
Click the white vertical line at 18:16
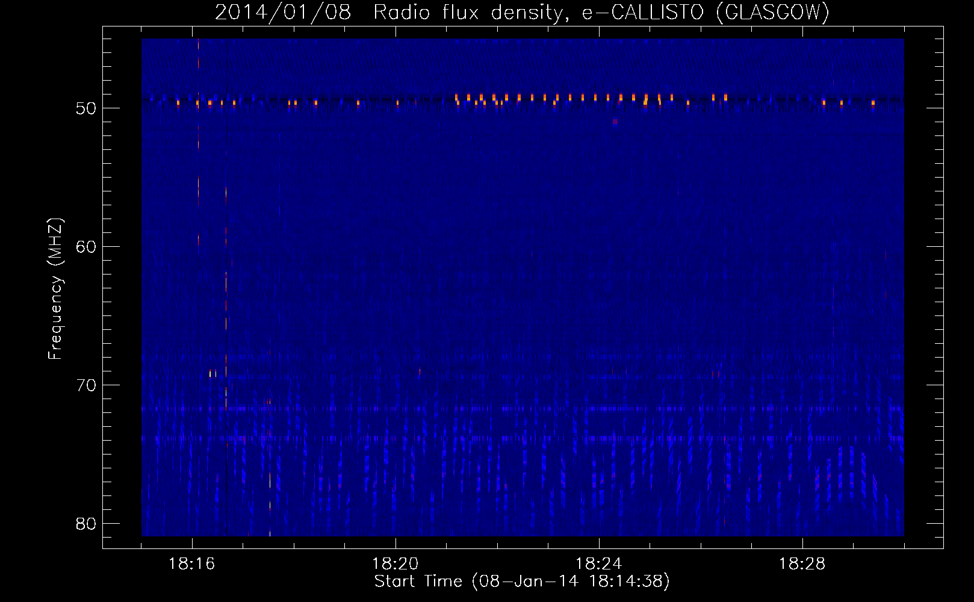point(198,181)
